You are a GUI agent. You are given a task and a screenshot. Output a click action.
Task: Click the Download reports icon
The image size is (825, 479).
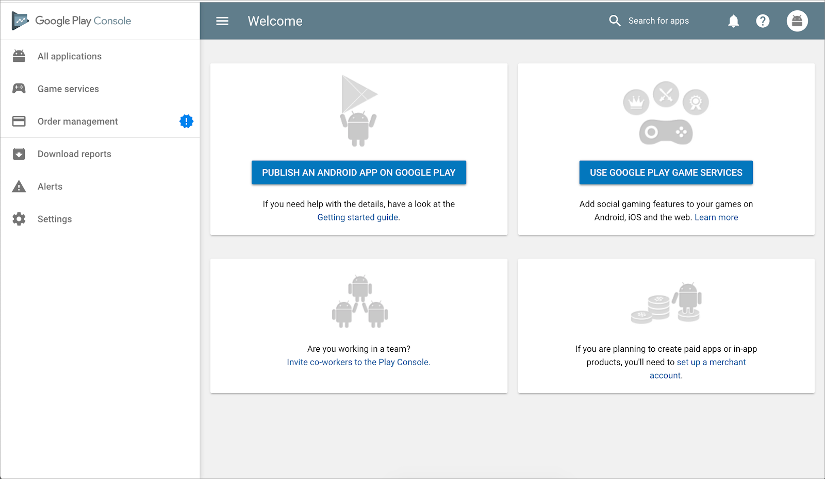pos(19,154)
